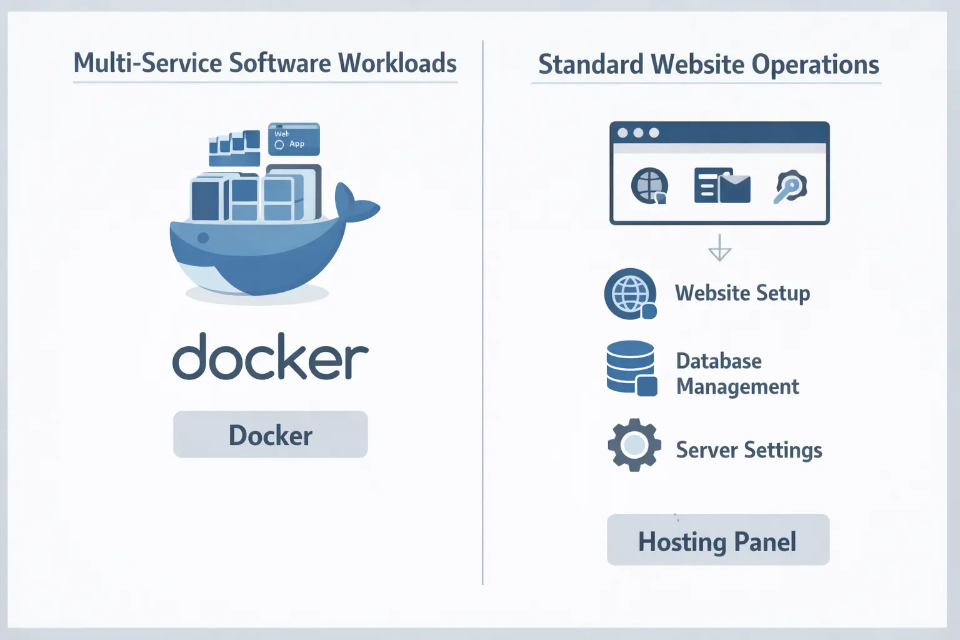Viewport: 960px width, 640px height.
Task: Toggle the middle traffic-light dot
Action: coord(638,132)
